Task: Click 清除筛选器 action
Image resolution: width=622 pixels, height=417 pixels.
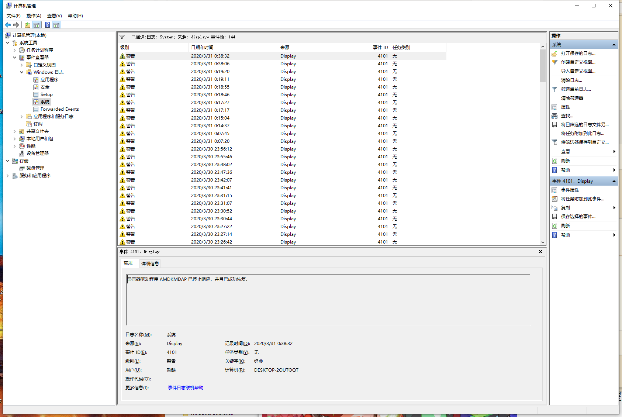Action: click(572, 98)
